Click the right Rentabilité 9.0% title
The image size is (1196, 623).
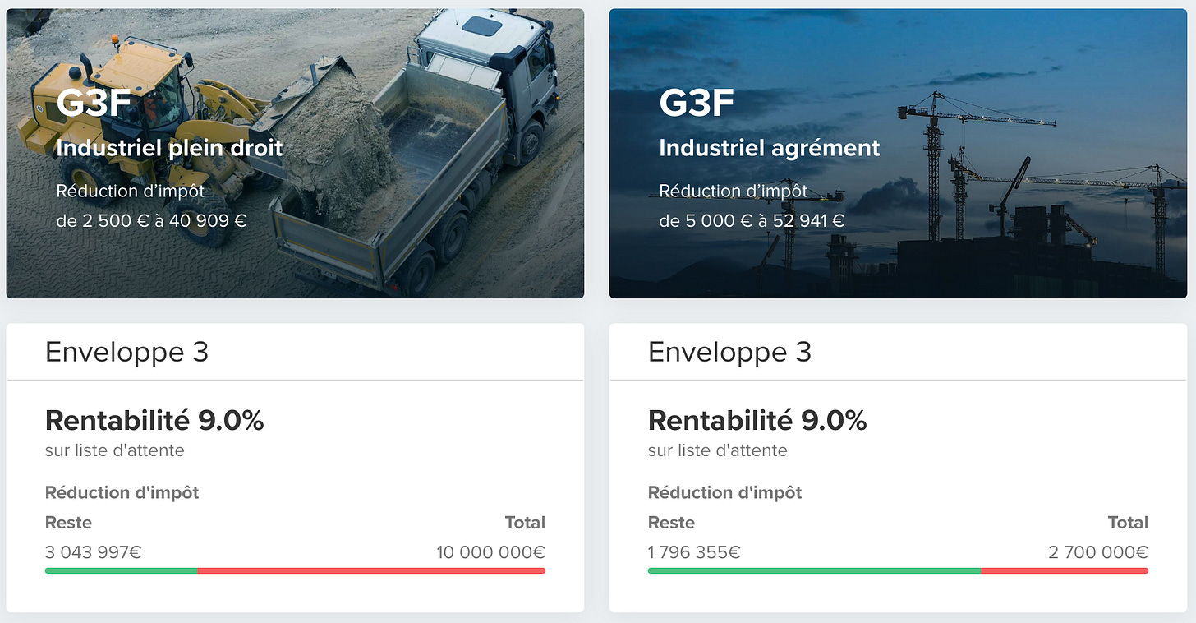[757, 420]
